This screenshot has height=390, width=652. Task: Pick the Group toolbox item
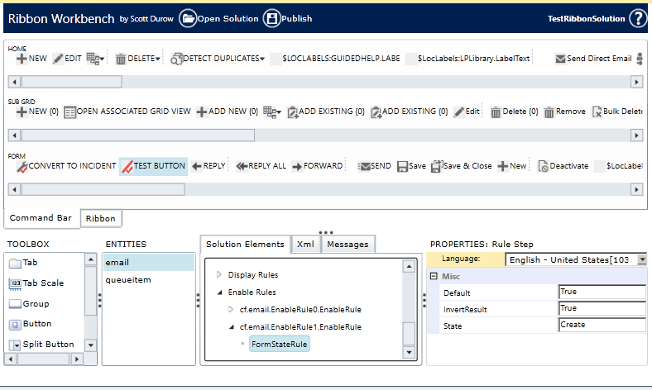coord(29,303)
